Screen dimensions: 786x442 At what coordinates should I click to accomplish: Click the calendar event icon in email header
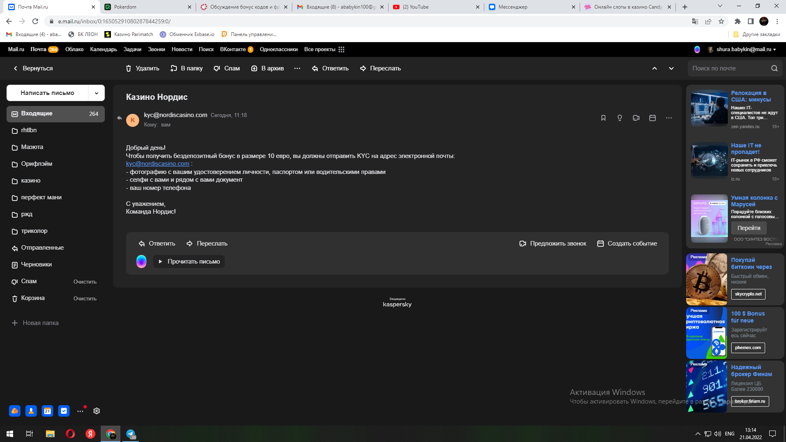click(653, 118)
